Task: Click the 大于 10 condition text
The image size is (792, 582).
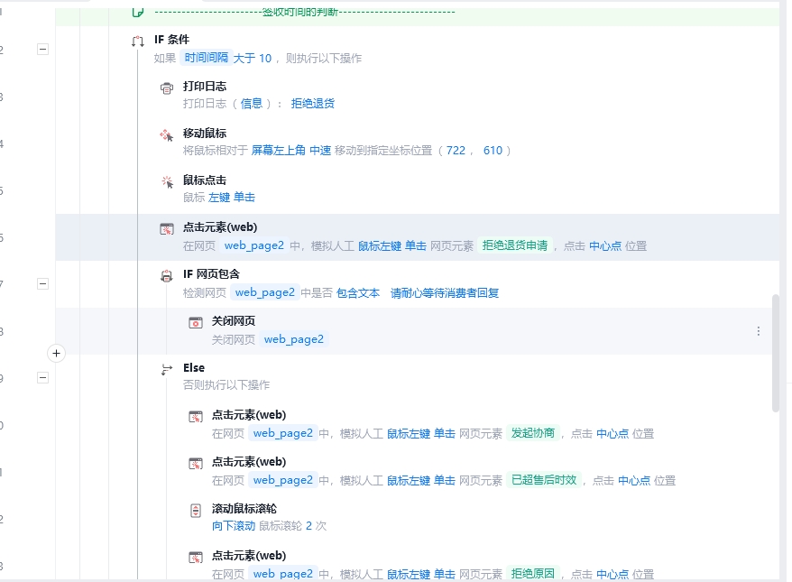Action: pyautogui.click(x=252, y=58)
